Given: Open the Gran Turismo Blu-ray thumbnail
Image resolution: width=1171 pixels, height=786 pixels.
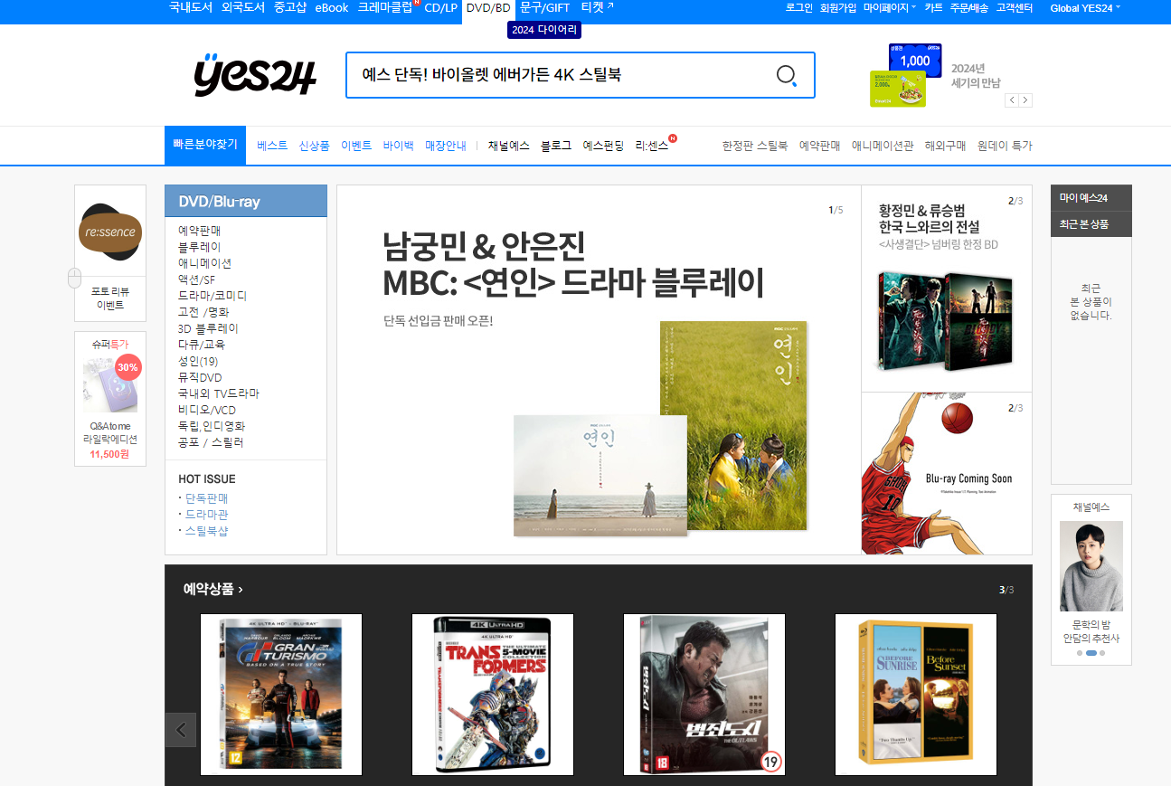Looking at the screenshot, I should [x=281, y=694].
